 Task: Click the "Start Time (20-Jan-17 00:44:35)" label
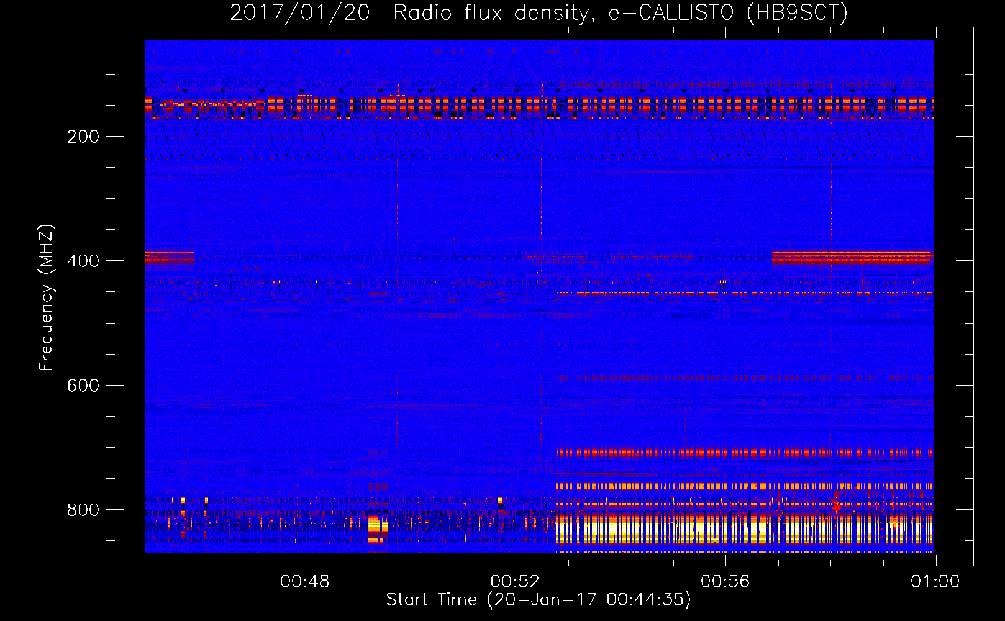(x=539, y=599)
